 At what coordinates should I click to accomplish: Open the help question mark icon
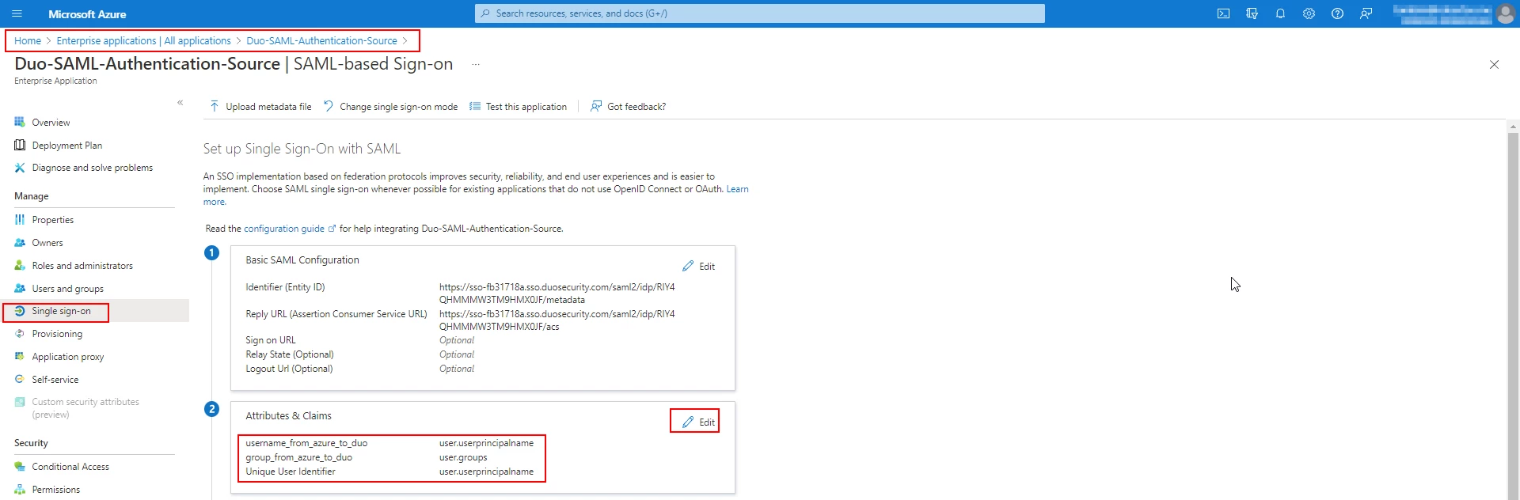pos(1337,13)
